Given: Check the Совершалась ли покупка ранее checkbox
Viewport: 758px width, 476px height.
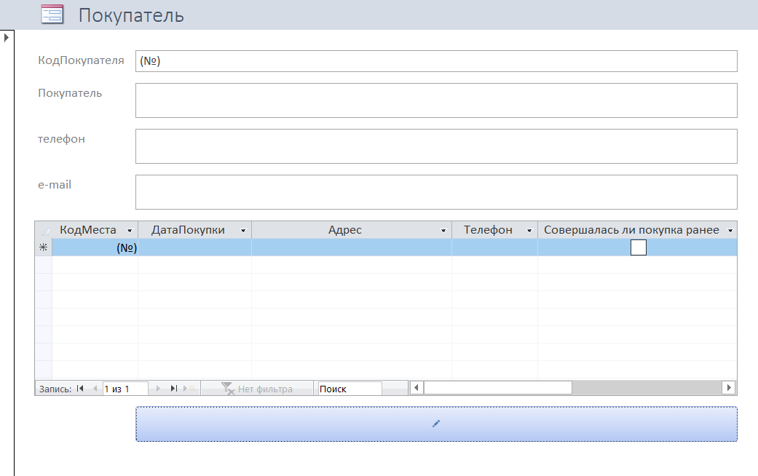Looking at the screenshot, I should (x=638, y=247).
